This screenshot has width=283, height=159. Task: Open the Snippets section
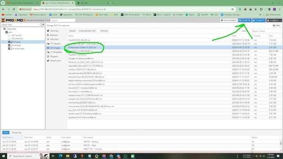[54, 57]
